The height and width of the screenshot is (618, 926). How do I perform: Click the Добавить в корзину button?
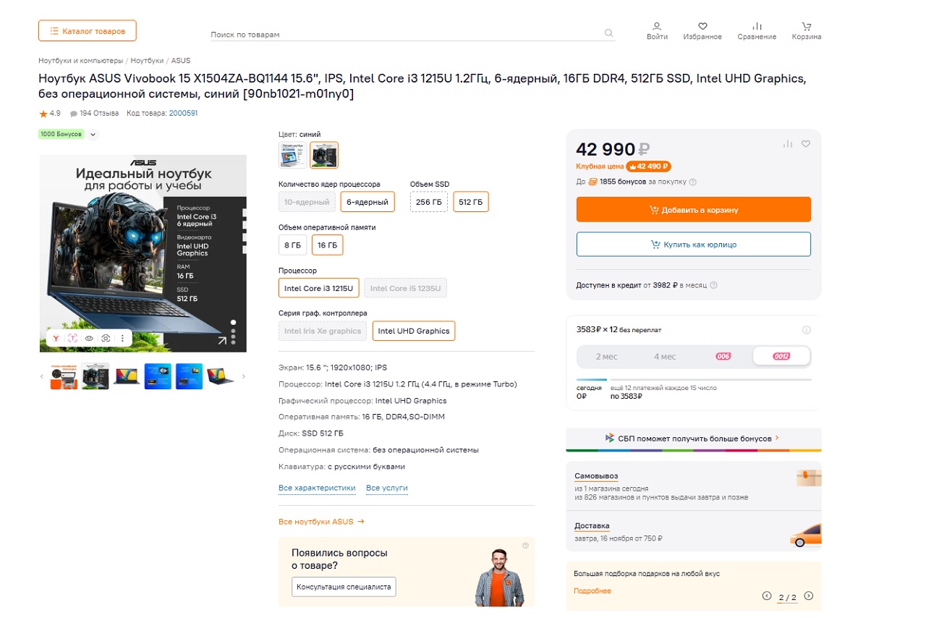point(692,209)
